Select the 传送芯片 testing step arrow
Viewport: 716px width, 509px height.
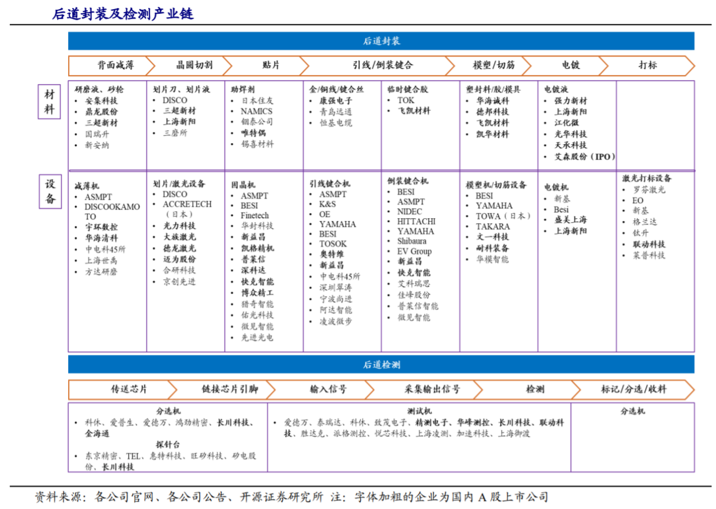pos(130,390)
